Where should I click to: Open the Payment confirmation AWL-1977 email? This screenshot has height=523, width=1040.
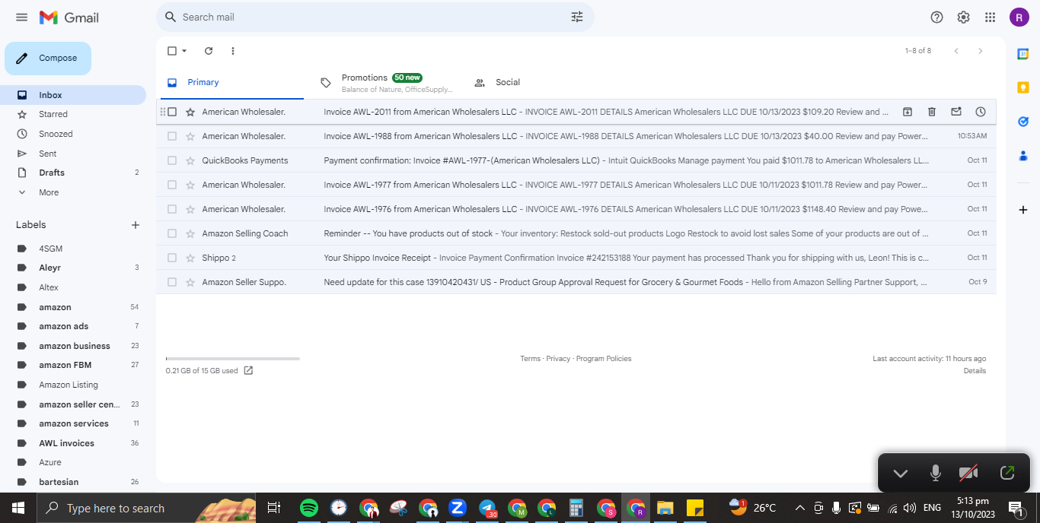(576, 160)
